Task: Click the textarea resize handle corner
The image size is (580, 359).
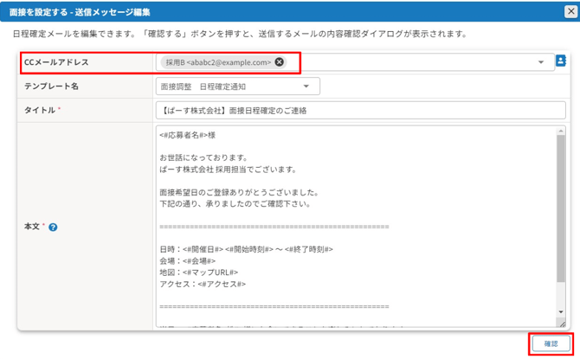Action: click(562, 324)
